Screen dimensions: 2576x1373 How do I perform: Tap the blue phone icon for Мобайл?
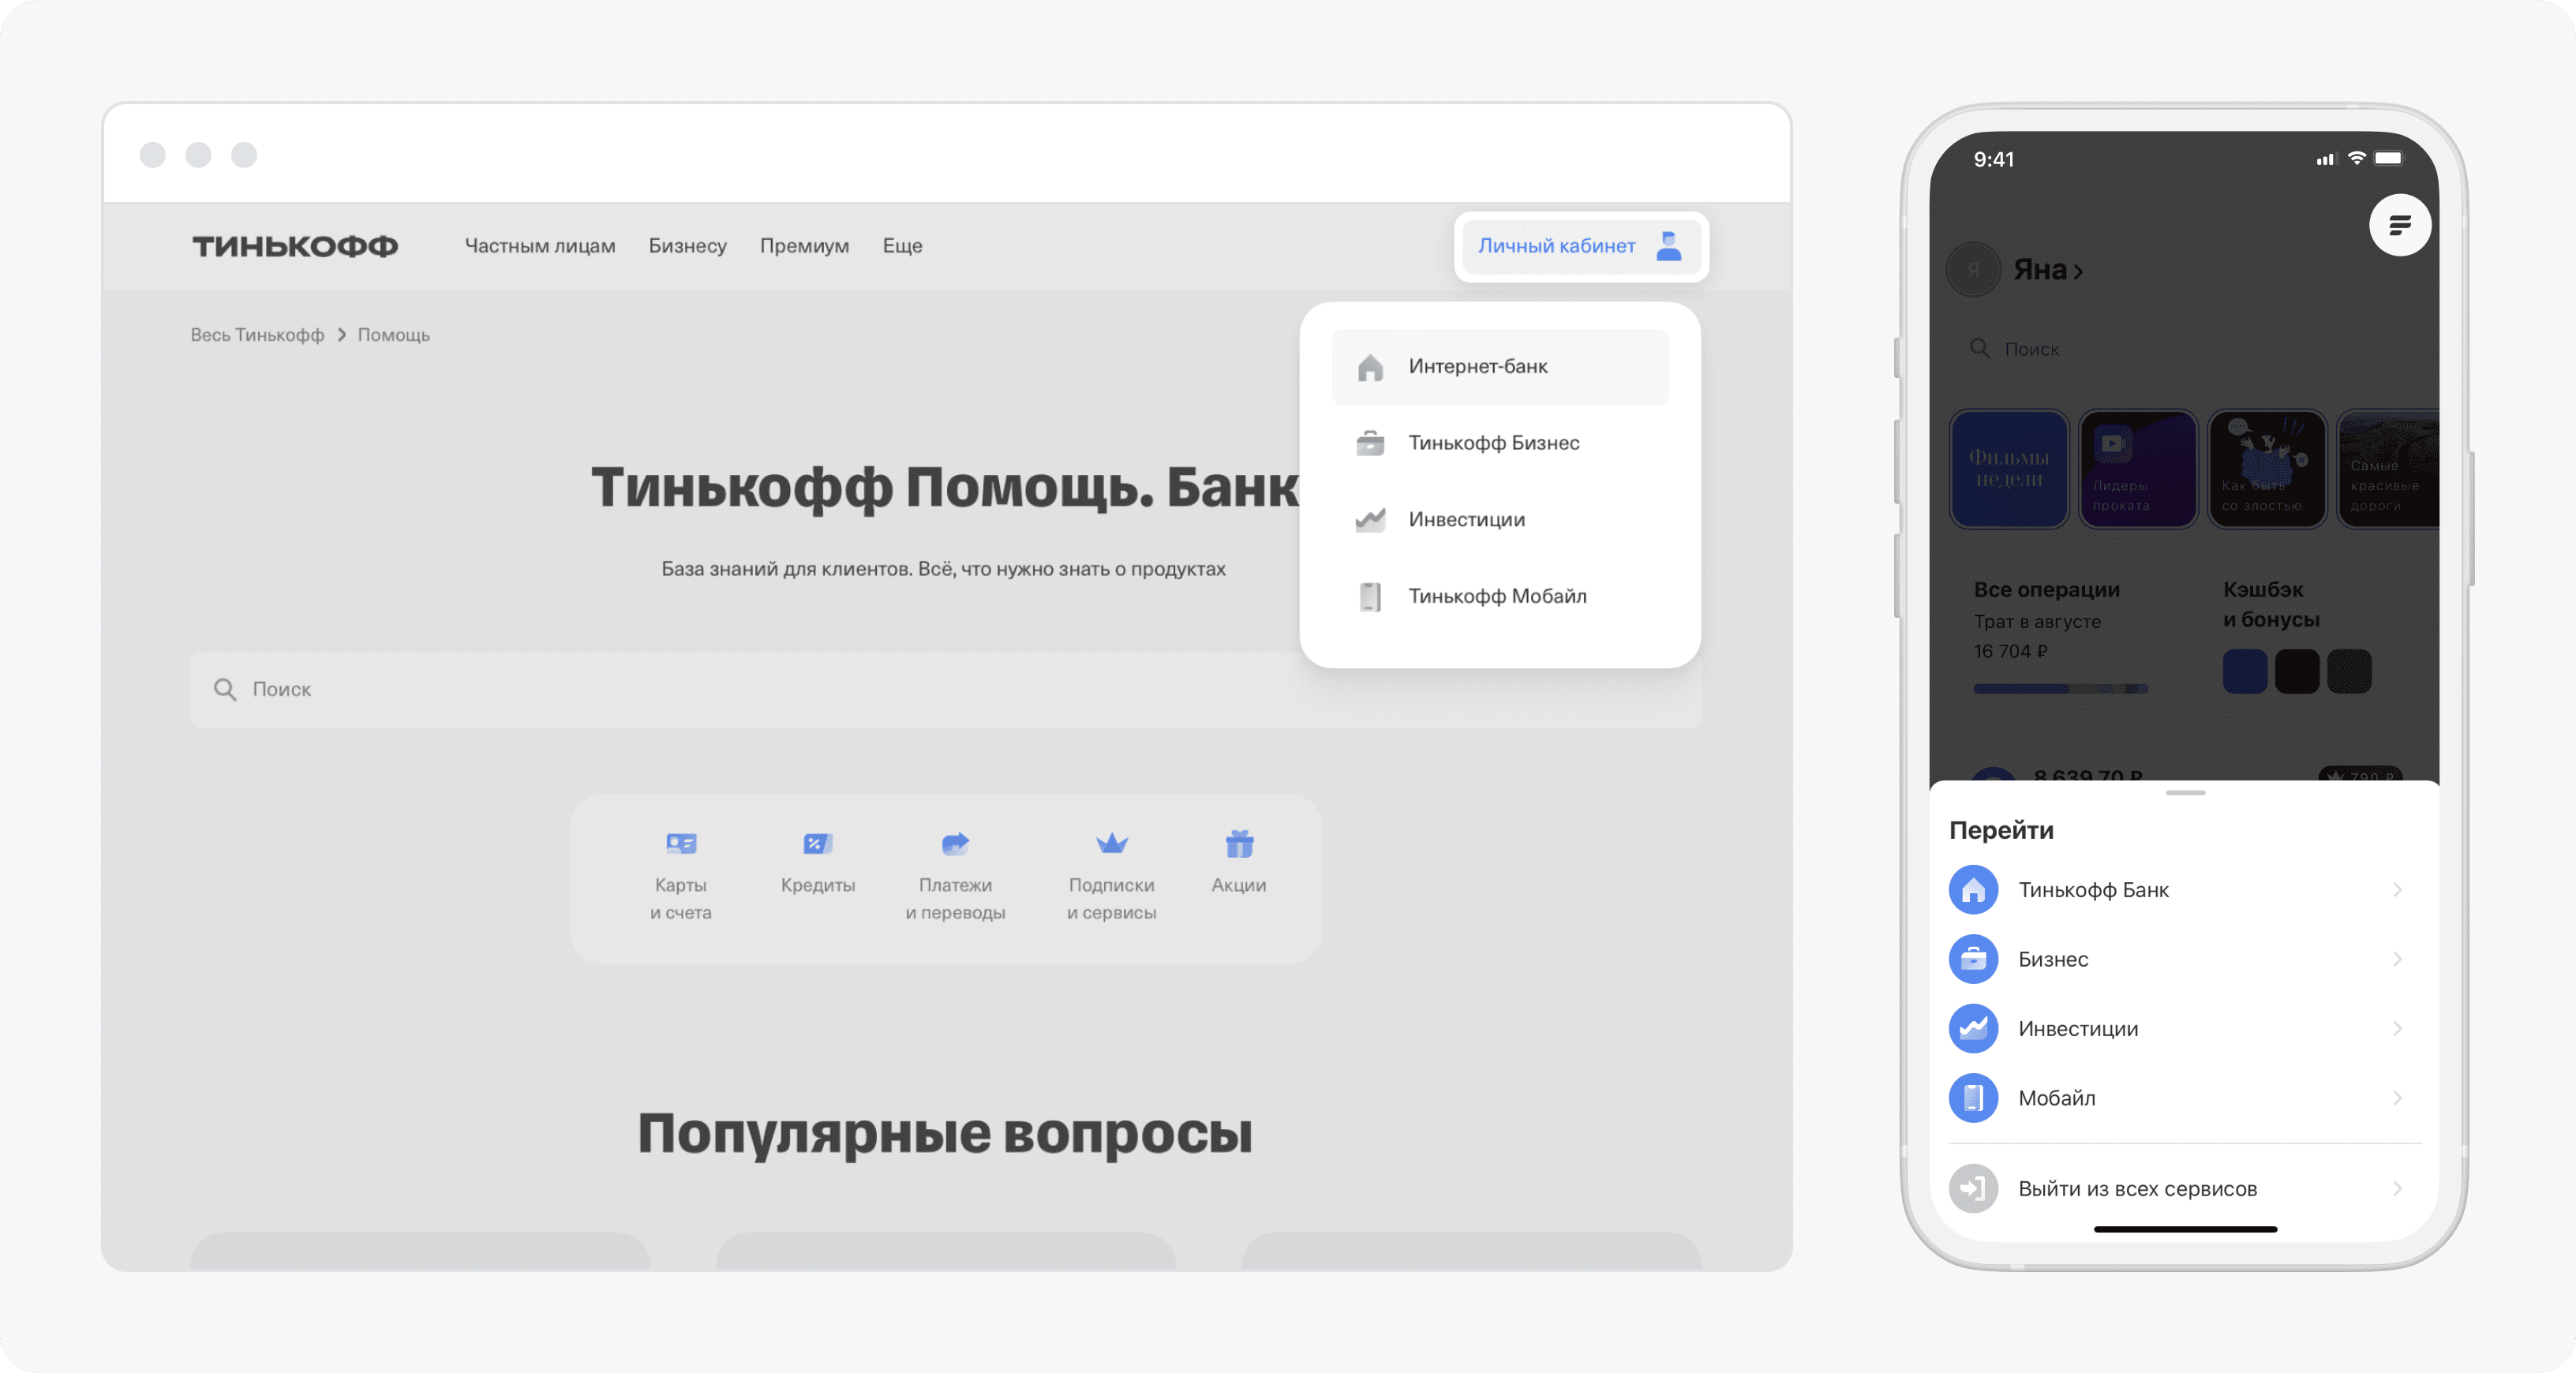(1973, 1099)
